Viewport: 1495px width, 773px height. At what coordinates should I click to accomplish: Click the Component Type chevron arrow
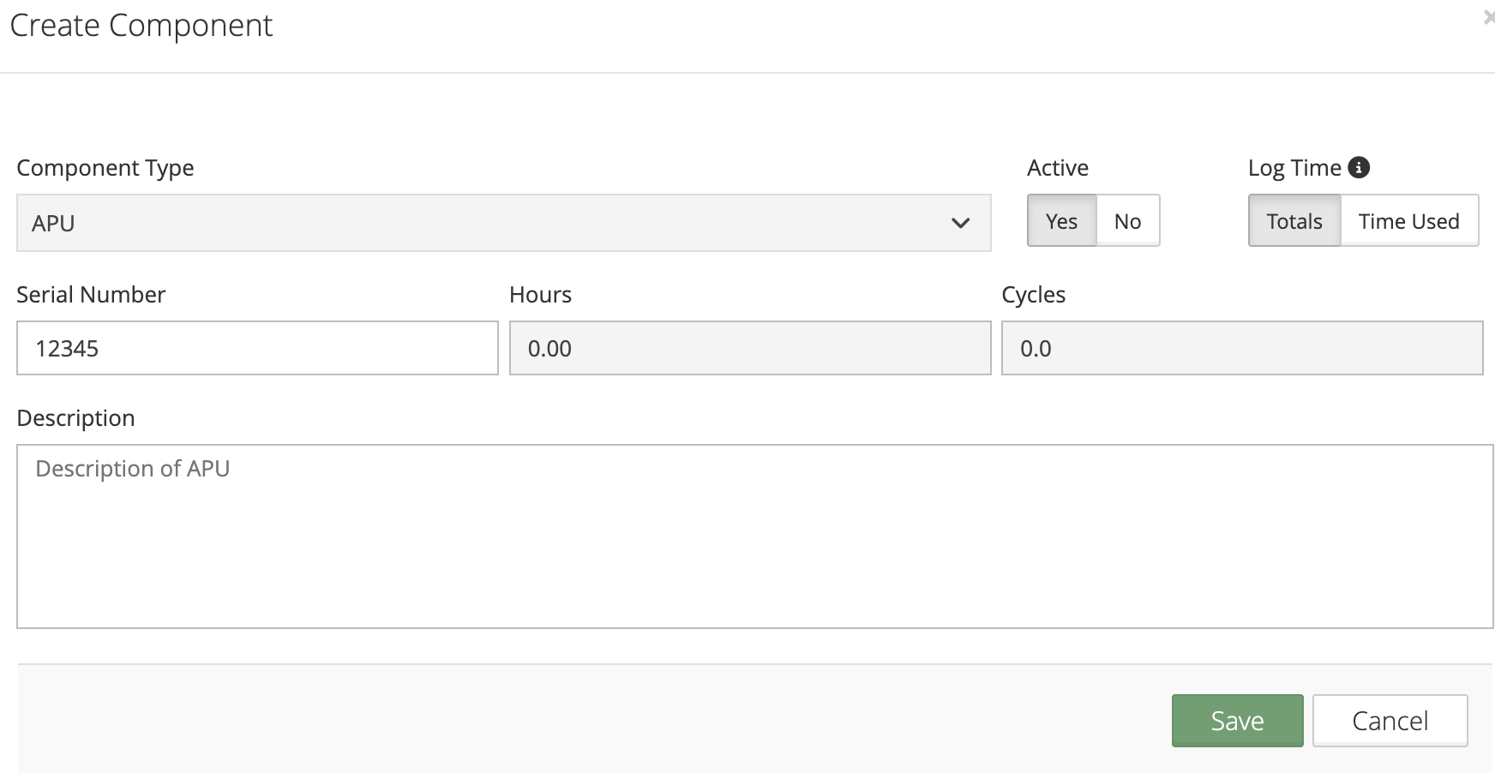[x=960, y=223]
